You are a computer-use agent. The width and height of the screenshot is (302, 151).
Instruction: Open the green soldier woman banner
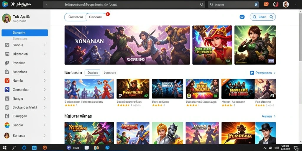[255, 45]
